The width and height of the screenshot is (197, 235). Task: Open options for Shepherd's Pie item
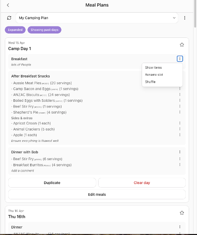[180, 112]
